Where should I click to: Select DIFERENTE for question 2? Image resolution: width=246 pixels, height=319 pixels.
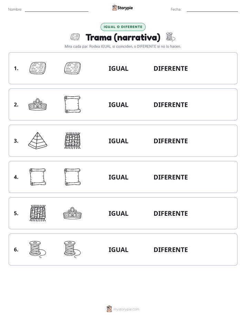point(171,105)
